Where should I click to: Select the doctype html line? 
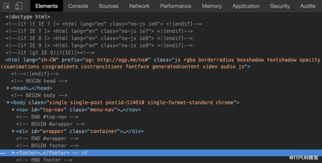[x=28, y=17]
